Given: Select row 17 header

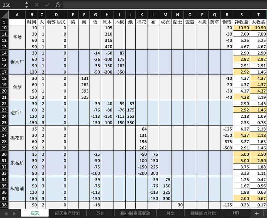Looking at the screenshot, I should point(4,72).
